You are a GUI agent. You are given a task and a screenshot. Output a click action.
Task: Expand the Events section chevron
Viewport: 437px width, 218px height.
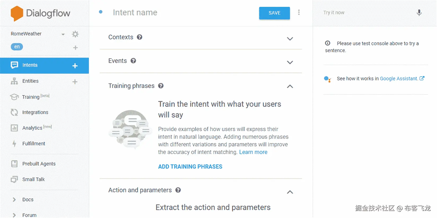coord(290,62)
